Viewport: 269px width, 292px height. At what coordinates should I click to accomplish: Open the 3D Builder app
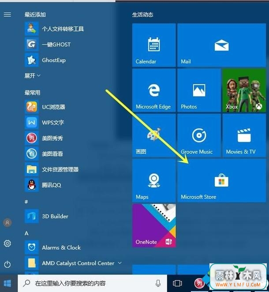click(47, 216)
